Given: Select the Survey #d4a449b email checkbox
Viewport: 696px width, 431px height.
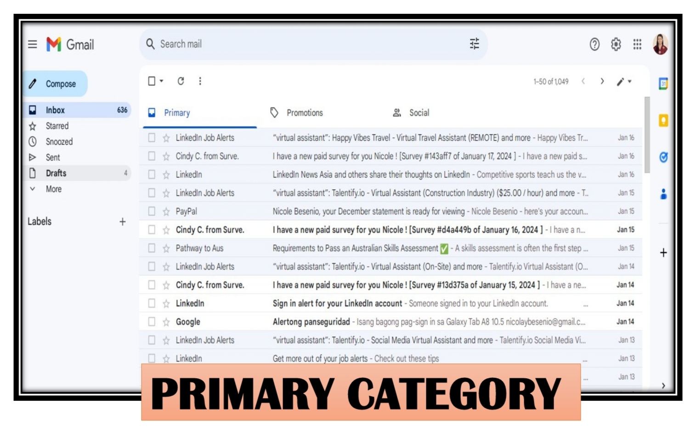Looking at the screenshot, I should click(x=152, y=229).
